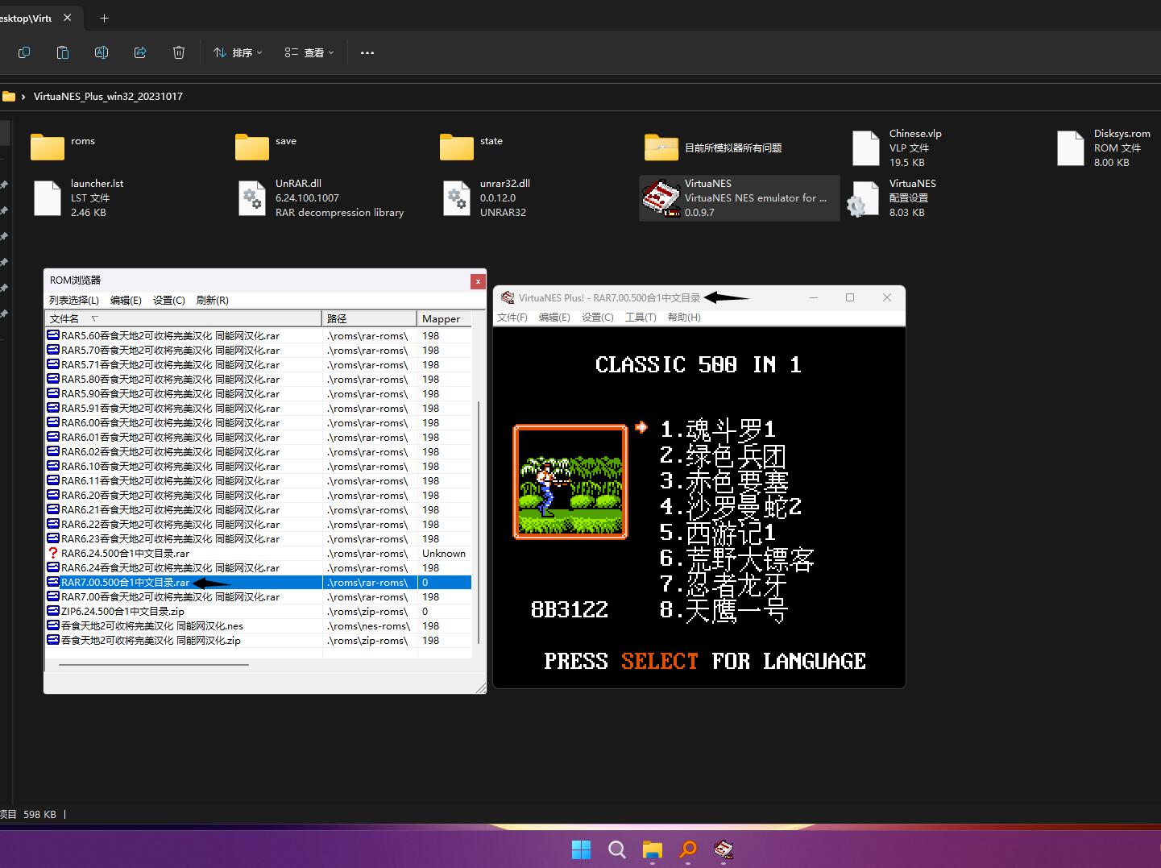The width and height of the screenshot is (1161, 868).
Task: Click the rename icon in Explorer toolbar
Action: tap(102, 52)
